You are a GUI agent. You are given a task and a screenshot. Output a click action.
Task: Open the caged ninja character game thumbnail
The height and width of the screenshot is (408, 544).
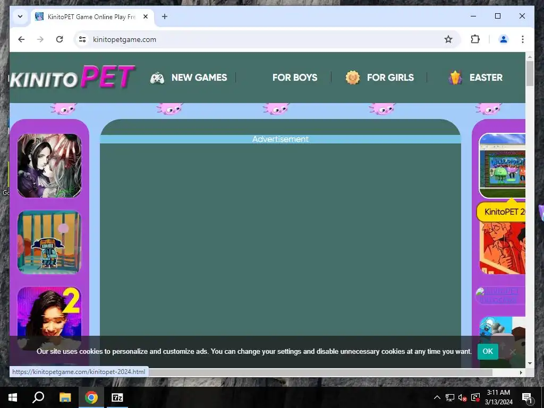point(49,242)
